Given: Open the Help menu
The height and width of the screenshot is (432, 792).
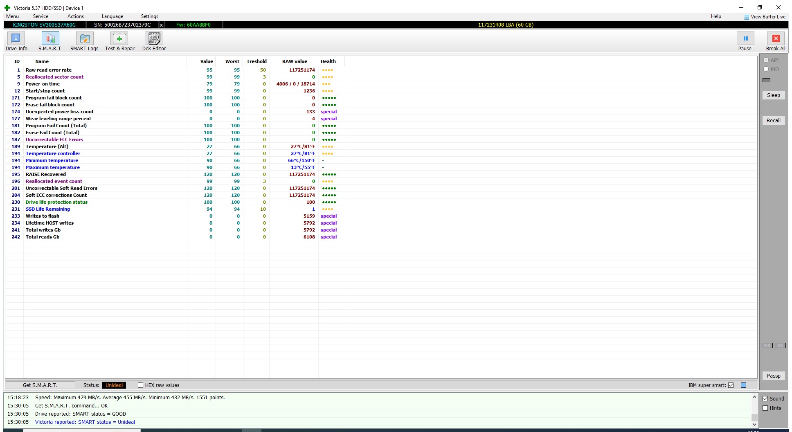Looking at the screenshot, I should [x=716, y=16].
